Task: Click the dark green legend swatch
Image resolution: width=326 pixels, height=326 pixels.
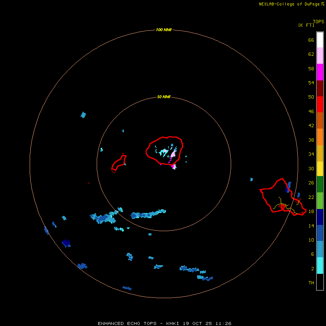Action: point(320,184)
